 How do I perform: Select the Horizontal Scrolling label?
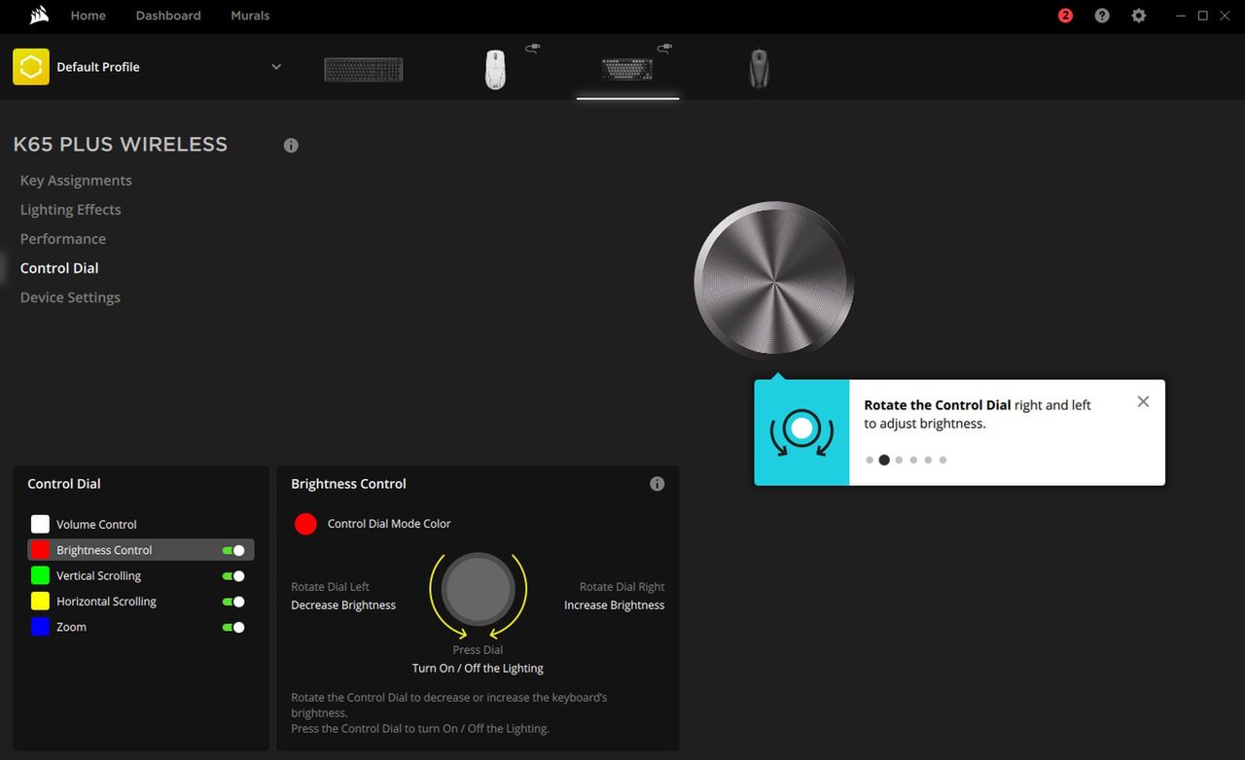click(x=106, y=602)
